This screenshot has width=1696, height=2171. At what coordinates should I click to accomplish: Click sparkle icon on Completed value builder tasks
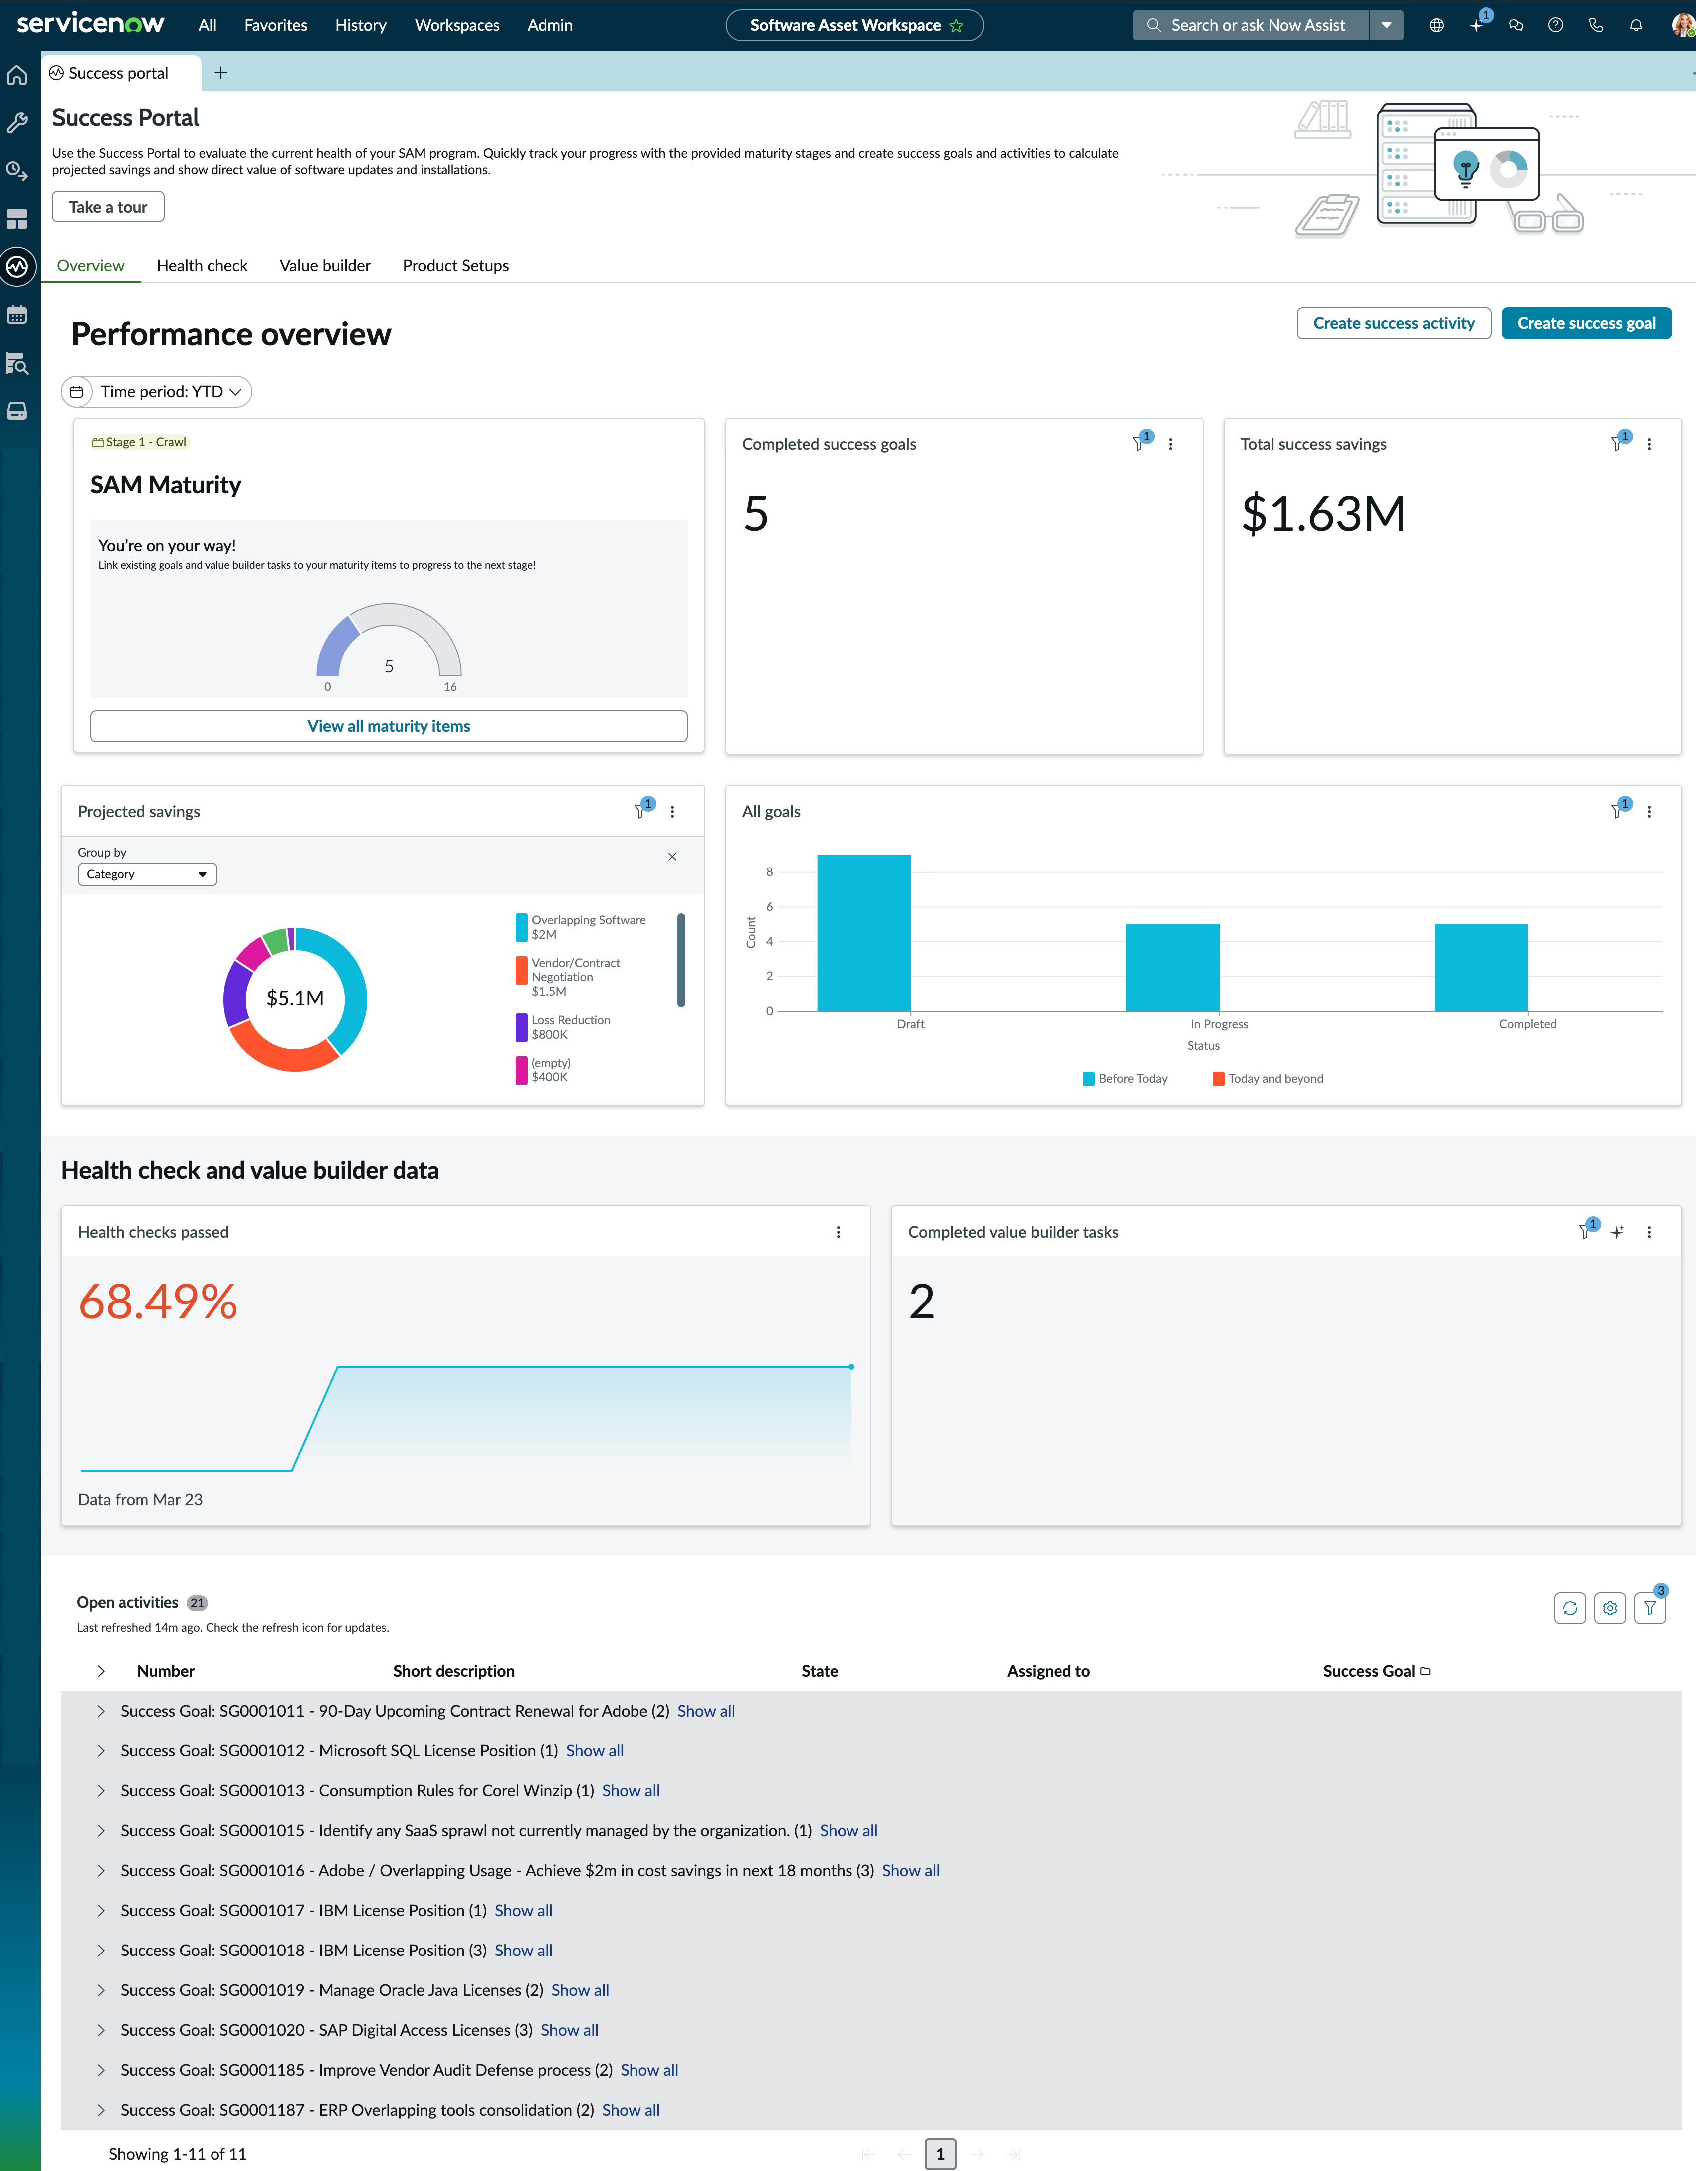(x=1618, y=1232)
